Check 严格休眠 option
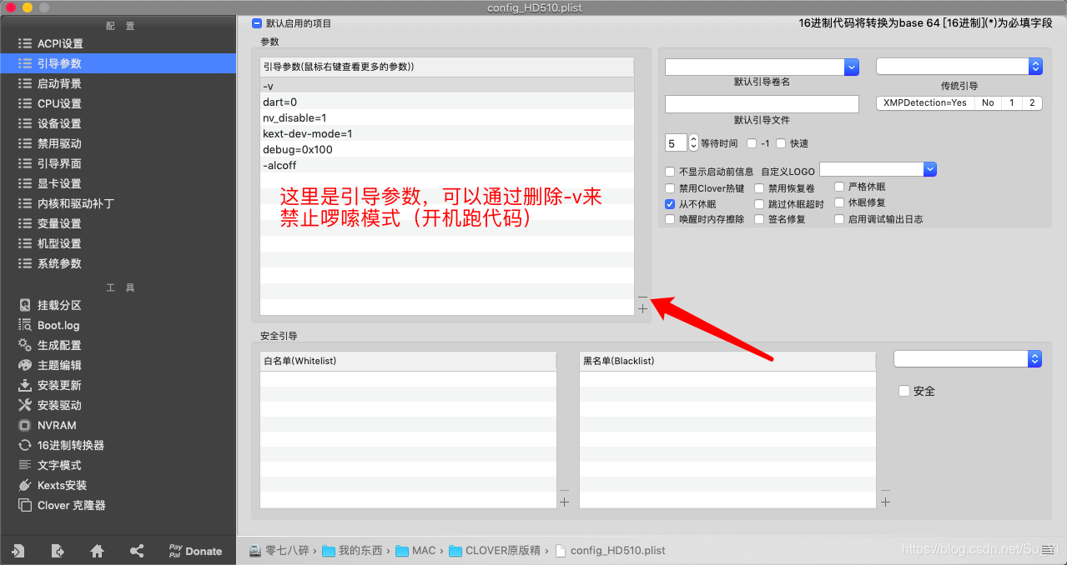Screen dimensions: 1067x565 [839, 187]
